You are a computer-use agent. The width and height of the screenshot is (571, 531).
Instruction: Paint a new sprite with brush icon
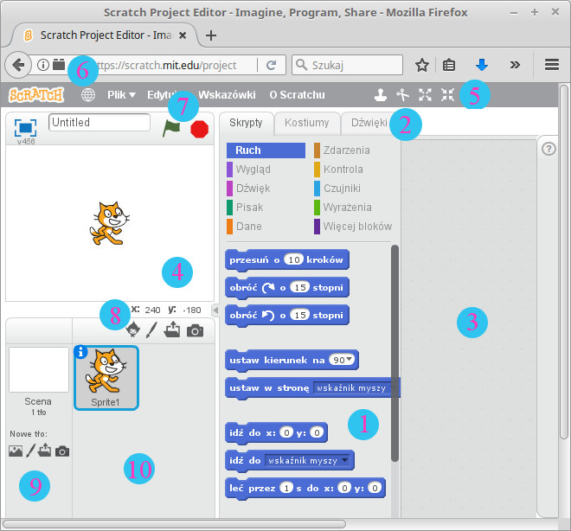click(x=151, y=329)
